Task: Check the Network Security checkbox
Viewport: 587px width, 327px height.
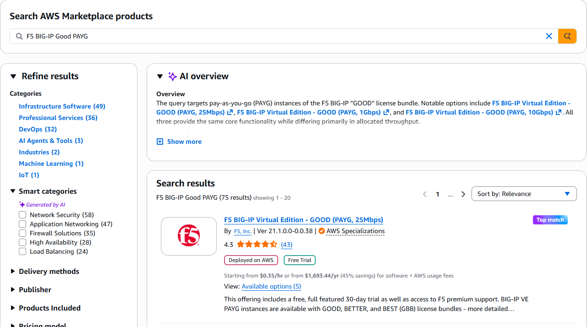Action: click(22, 215)
